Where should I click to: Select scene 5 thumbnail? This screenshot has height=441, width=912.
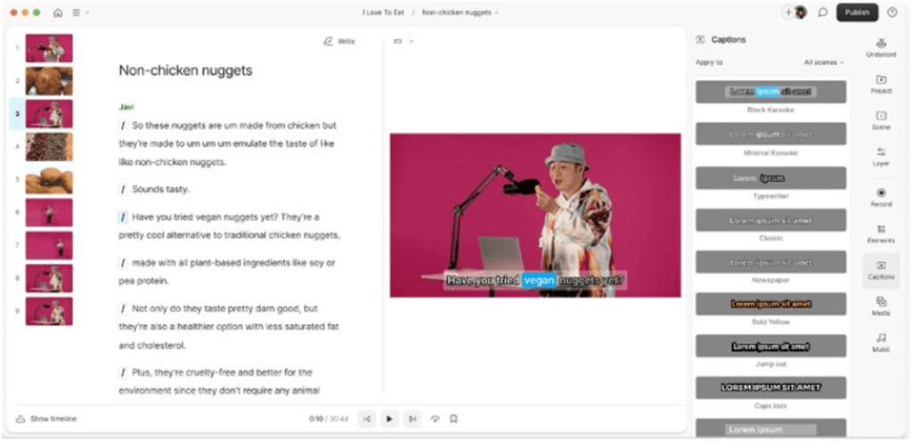(x=49, y=180)
